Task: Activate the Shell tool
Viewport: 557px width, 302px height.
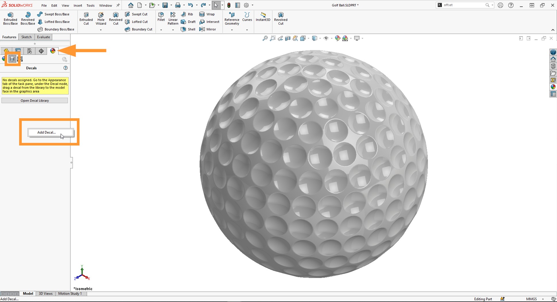Action: tap(188, 29)
